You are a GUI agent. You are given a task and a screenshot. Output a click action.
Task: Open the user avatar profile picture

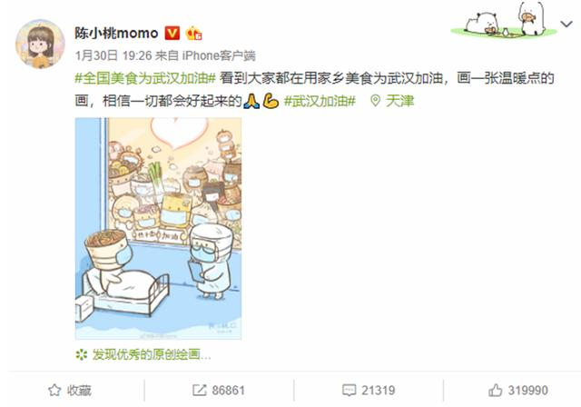click(x=40, y=44)
